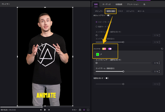Step forward one frame in the player
Viewport: 165px width, 112px height.
coord(49,110)
